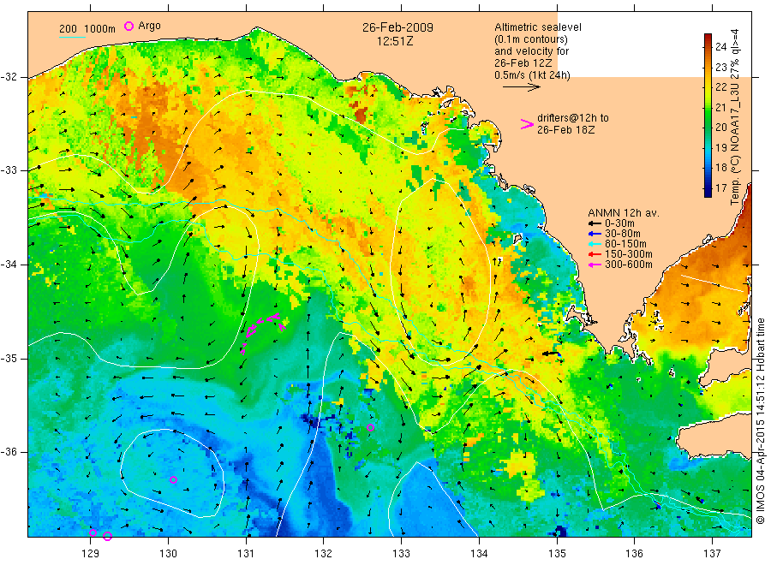Click the Argo float marker near 132.6E, 35.7S
771x565 pixels.
(370, 427)
